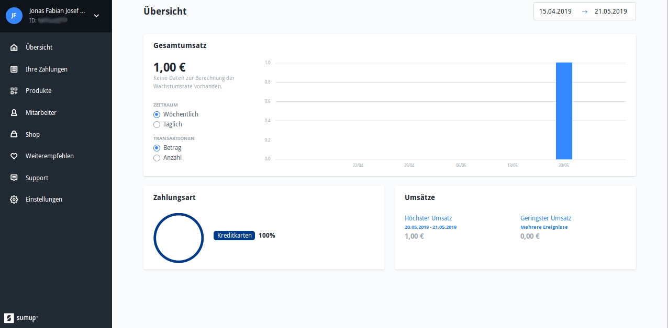The width and height of the screenshot is (668, 328).
Task: Select the Täglich time period option
Action: pyautogui.click(x=157, y=125)
